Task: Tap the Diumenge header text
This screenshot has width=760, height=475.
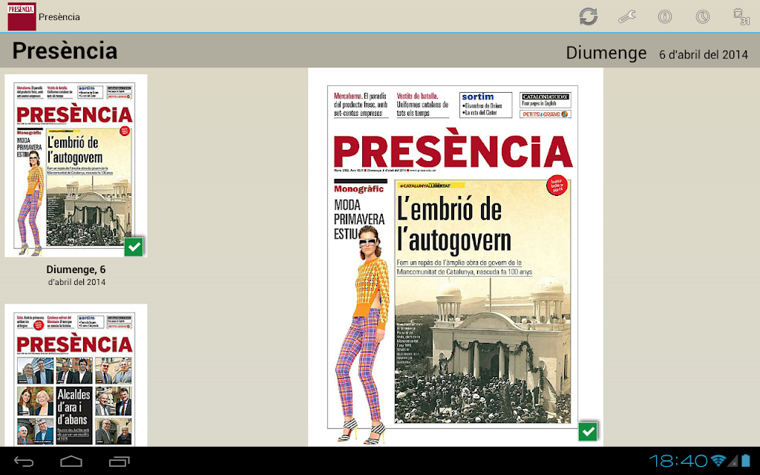Action: tap(606, 53)
